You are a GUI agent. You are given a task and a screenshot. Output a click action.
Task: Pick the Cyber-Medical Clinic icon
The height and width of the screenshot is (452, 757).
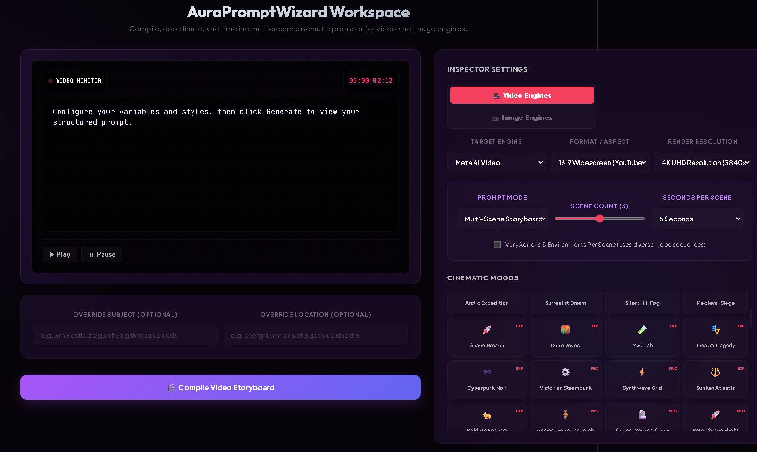(642, 415)
